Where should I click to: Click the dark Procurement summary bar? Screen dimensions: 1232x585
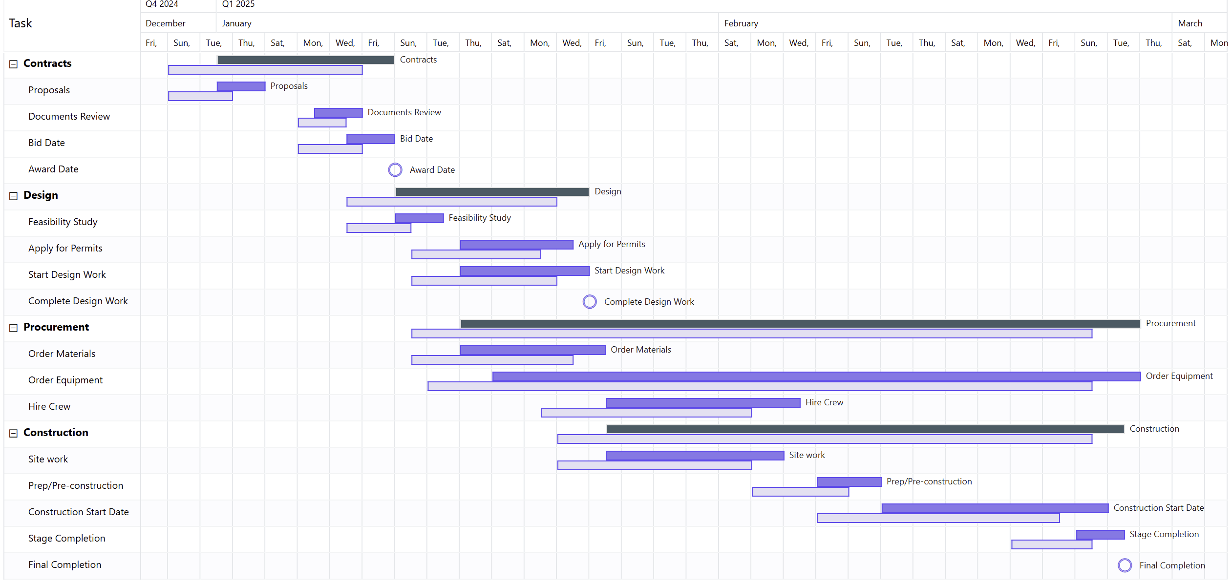coord(800,324)
